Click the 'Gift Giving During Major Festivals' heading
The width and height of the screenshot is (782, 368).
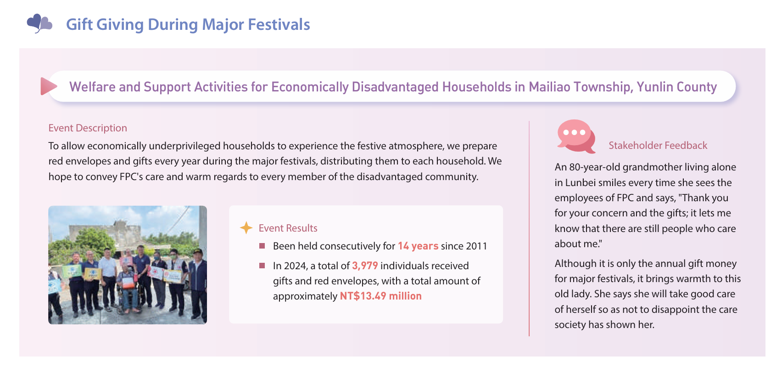pyautogui.click(x=188, y=24)
